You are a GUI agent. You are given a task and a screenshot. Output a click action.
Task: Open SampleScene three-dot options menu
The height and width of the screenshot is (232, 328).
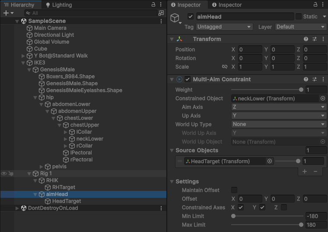(x=161, y=21)
